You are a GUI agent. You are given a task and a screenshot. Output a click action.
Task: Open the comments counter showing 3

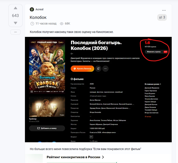[162, 17]
